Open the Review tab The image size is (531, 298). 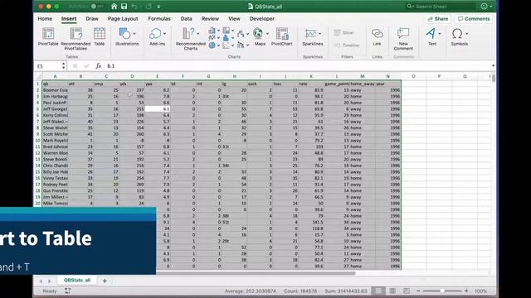(210, 19)
